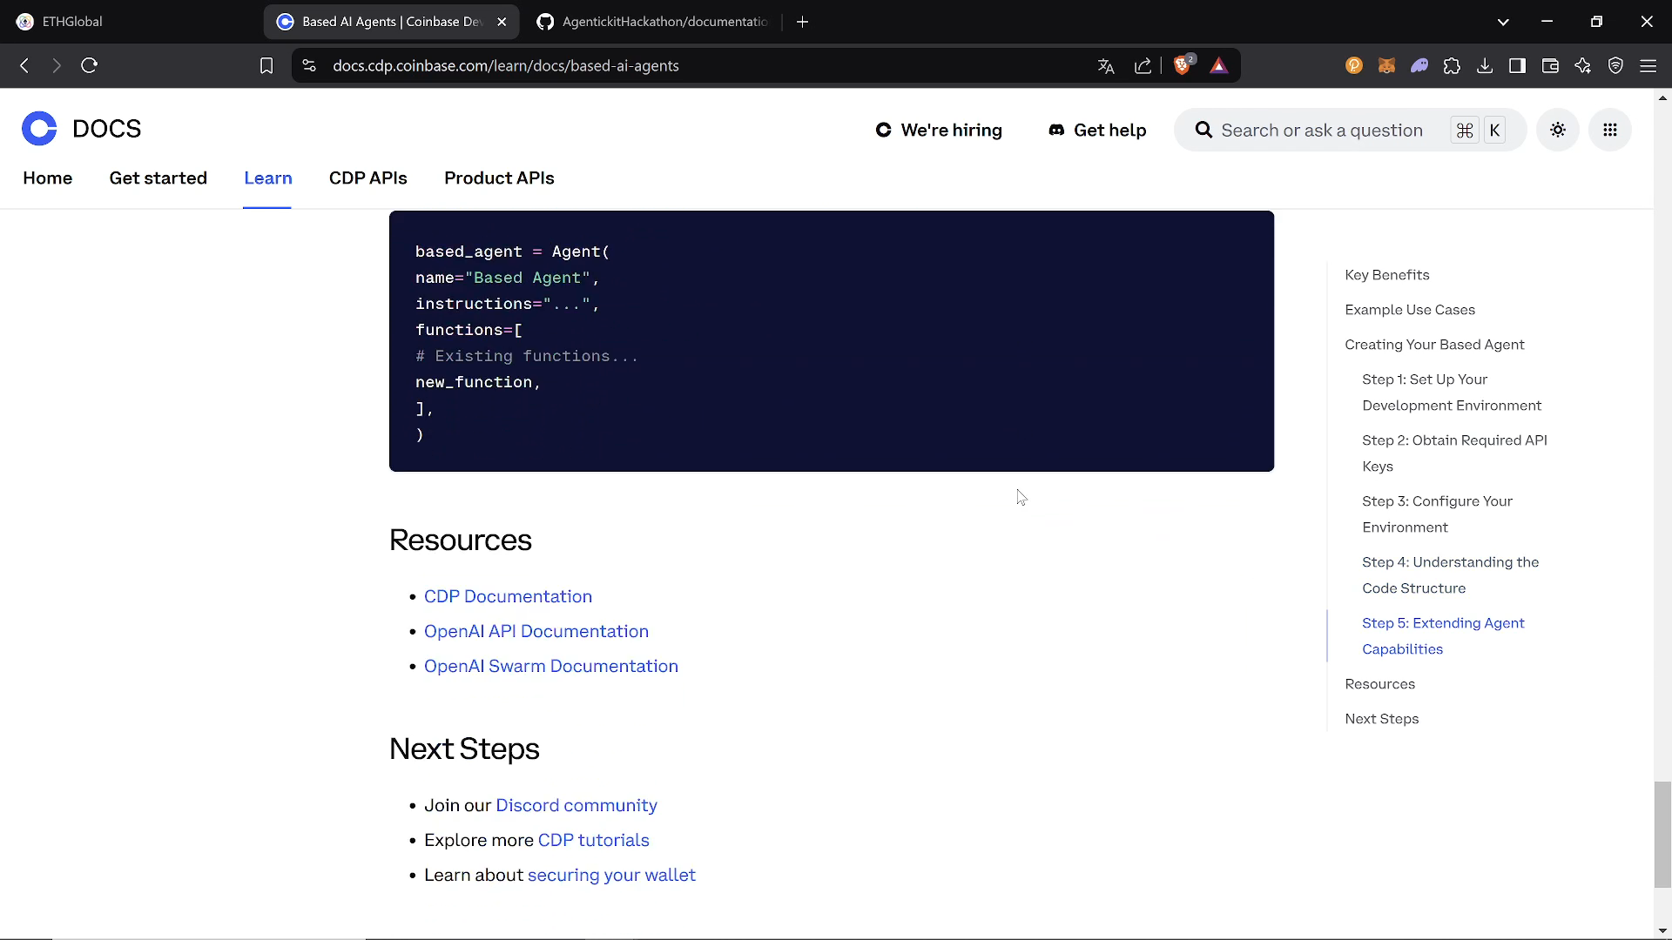Open Brave Shields lion icon
Screen dimensions: 1672x940
tap(1183, 65)
